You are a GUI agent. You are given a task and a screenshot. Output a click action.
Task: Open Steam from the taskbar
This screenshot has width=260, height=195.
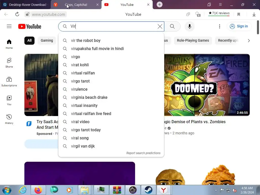(x=148, y=190)
